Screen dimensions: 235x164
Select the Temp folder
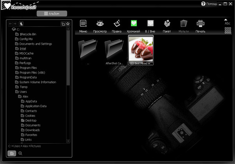coord(21,87)
